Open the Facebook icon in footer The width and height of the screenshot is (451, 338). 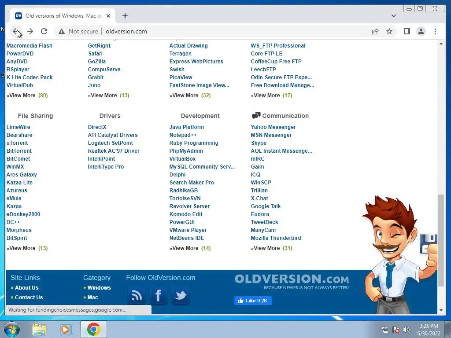[x=158, y=295]
